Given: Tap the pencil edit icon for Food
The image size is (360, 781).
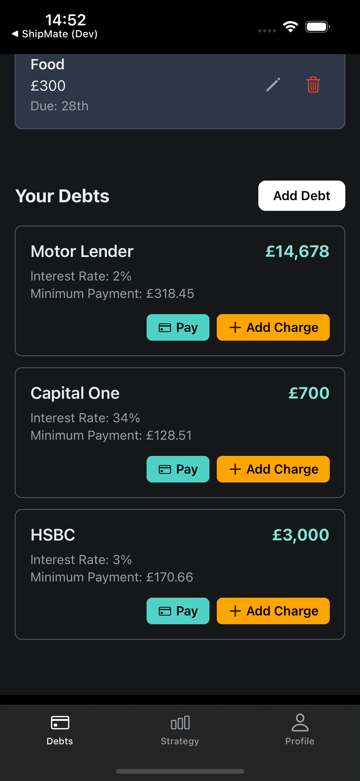Looking at the screenshot, I should [273, 85].
